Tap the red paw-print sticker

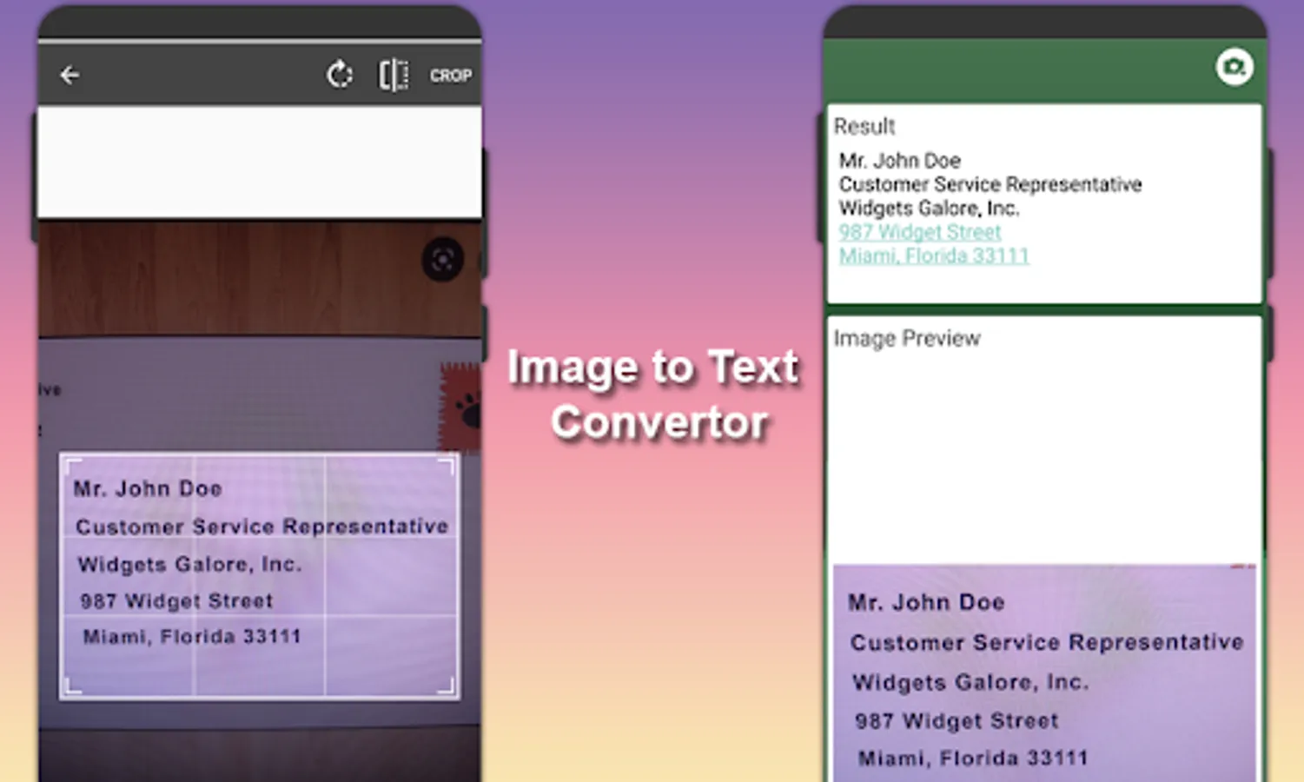pyautogui.click(x=461, y=408)
